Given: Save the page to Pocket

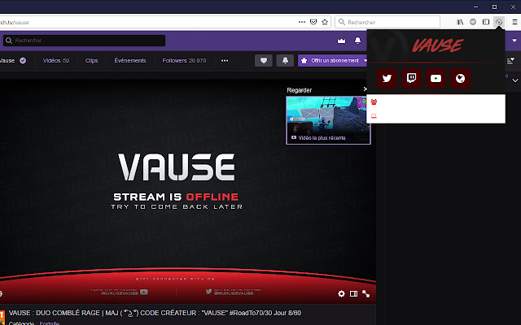Looking at the screenshot, I should (313, 22).
